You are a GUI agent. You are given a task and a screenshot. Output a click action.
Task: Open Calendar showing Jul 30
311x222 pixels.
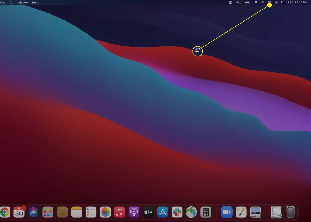coord(19,212)
